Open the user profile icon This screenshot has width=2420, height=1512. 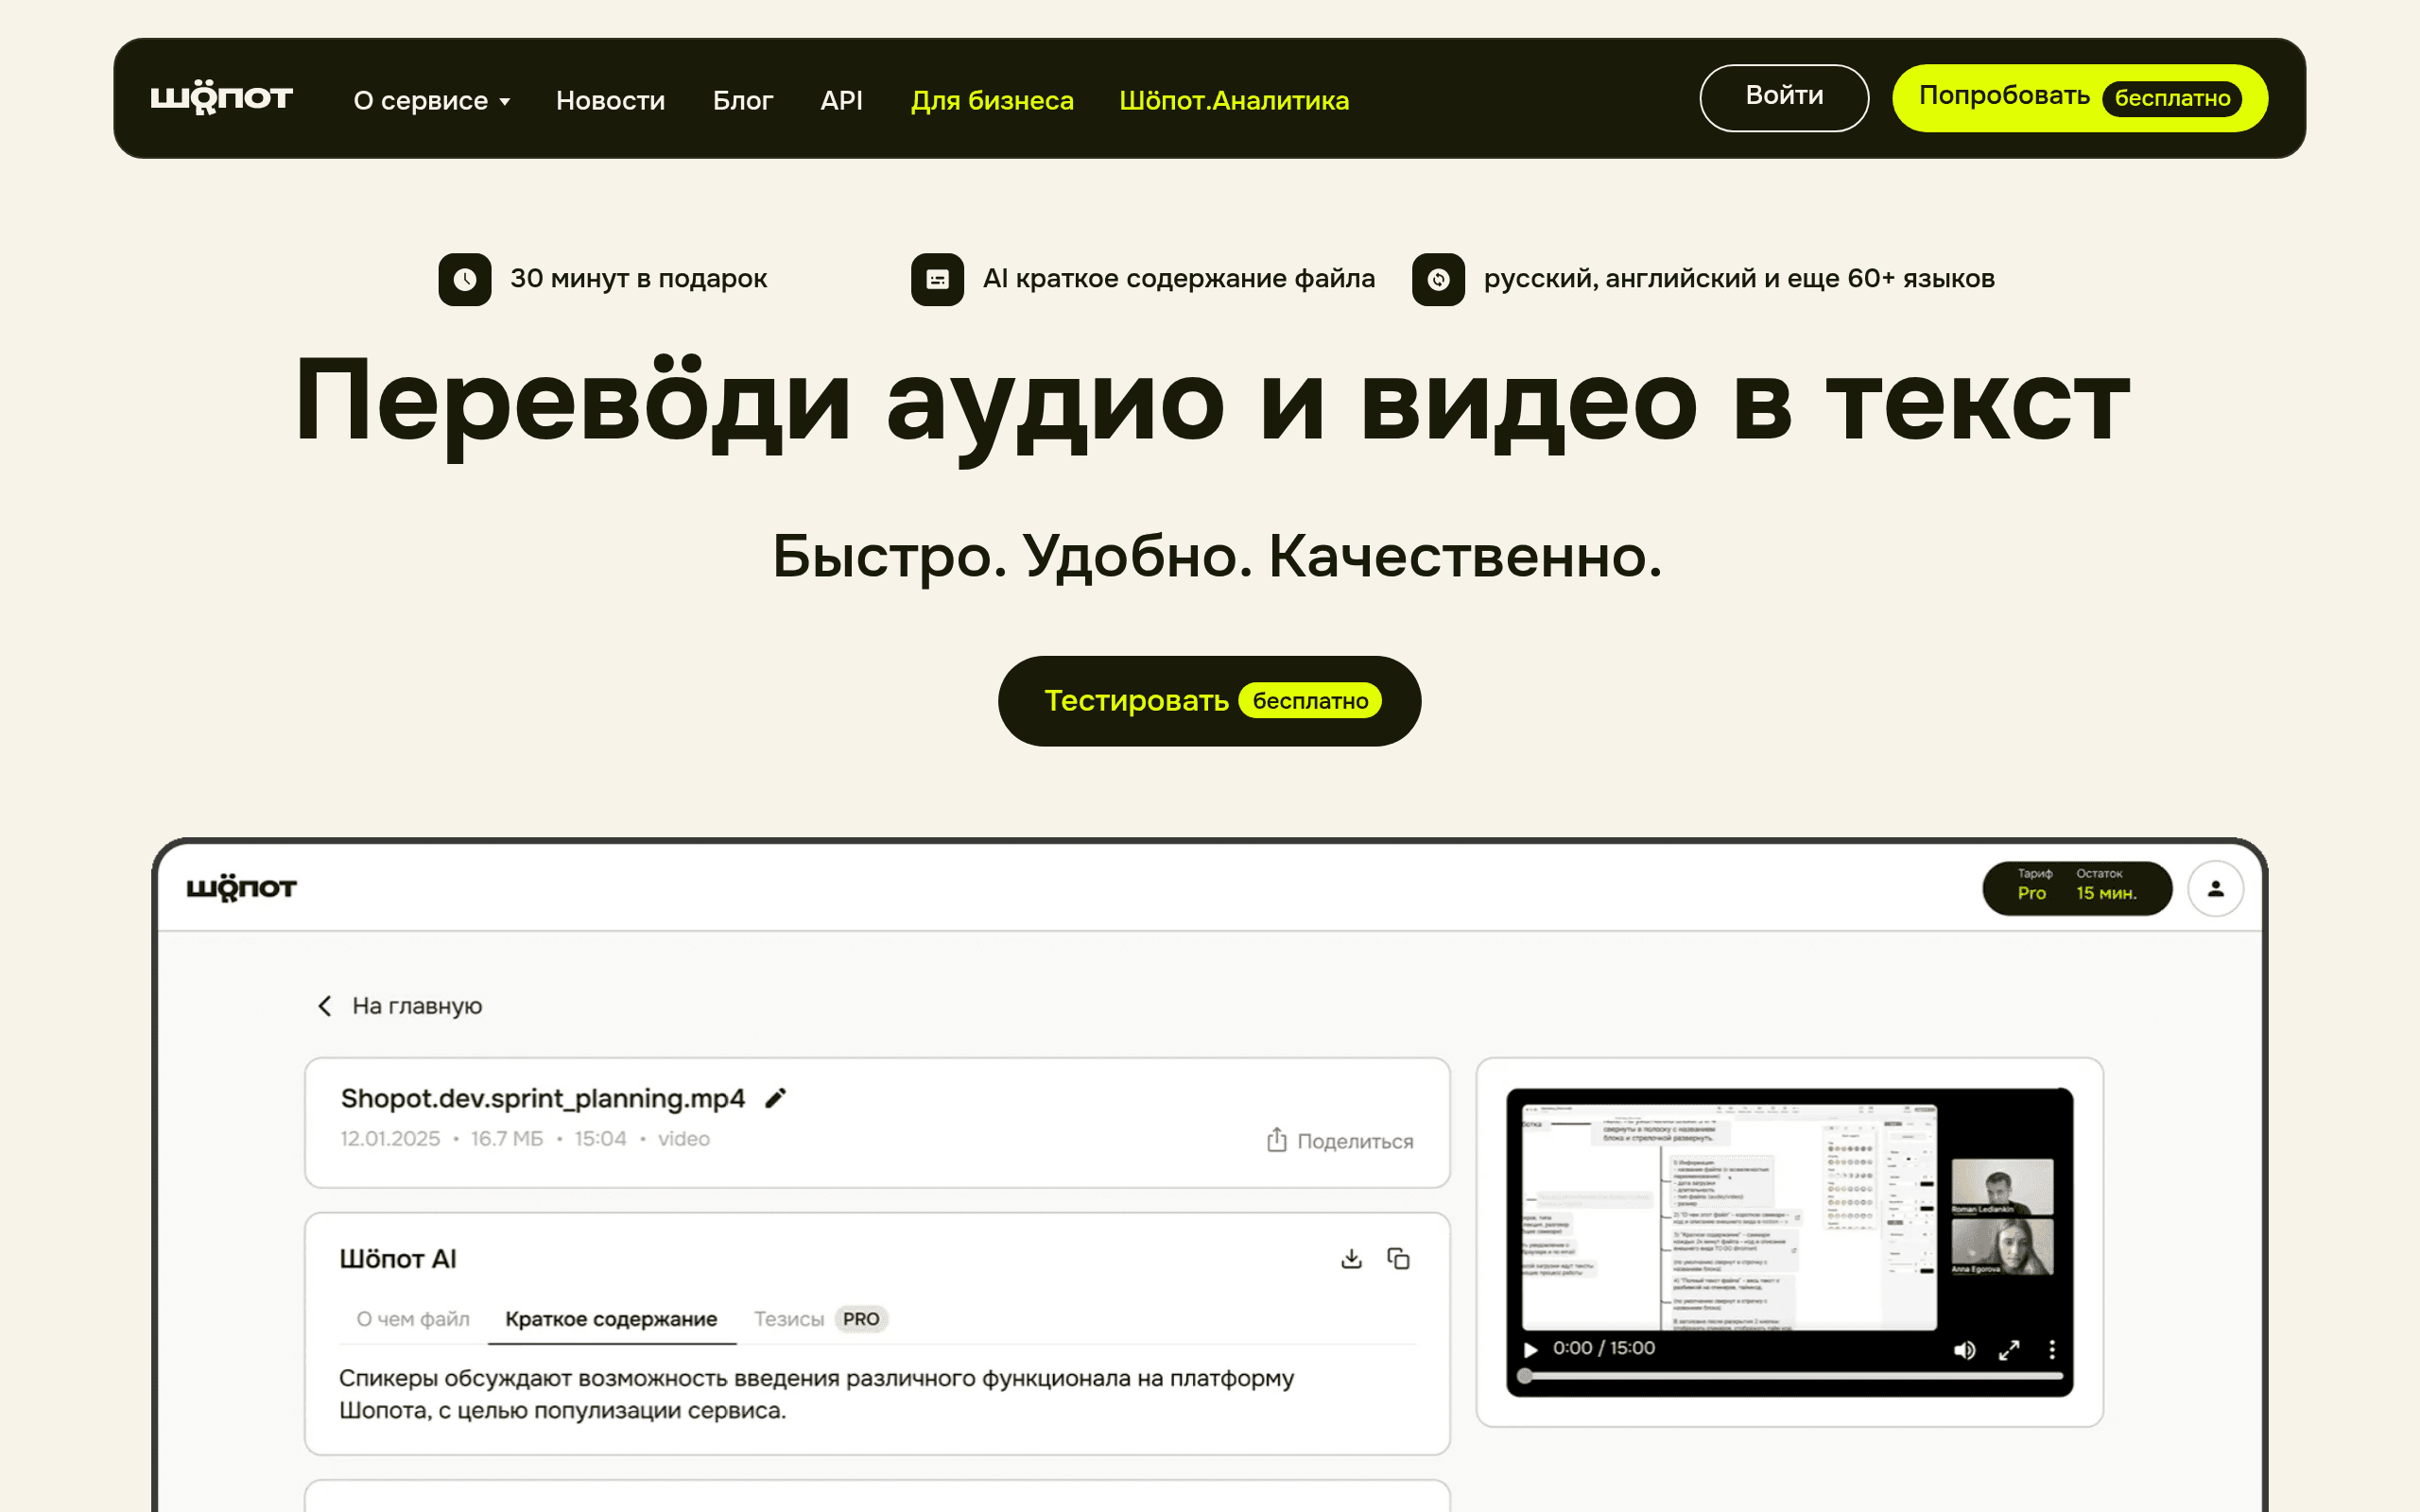coord(2215,888)
